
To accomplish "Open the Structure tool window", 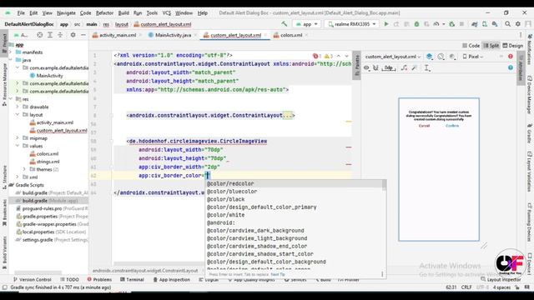I will pos(4,178).
